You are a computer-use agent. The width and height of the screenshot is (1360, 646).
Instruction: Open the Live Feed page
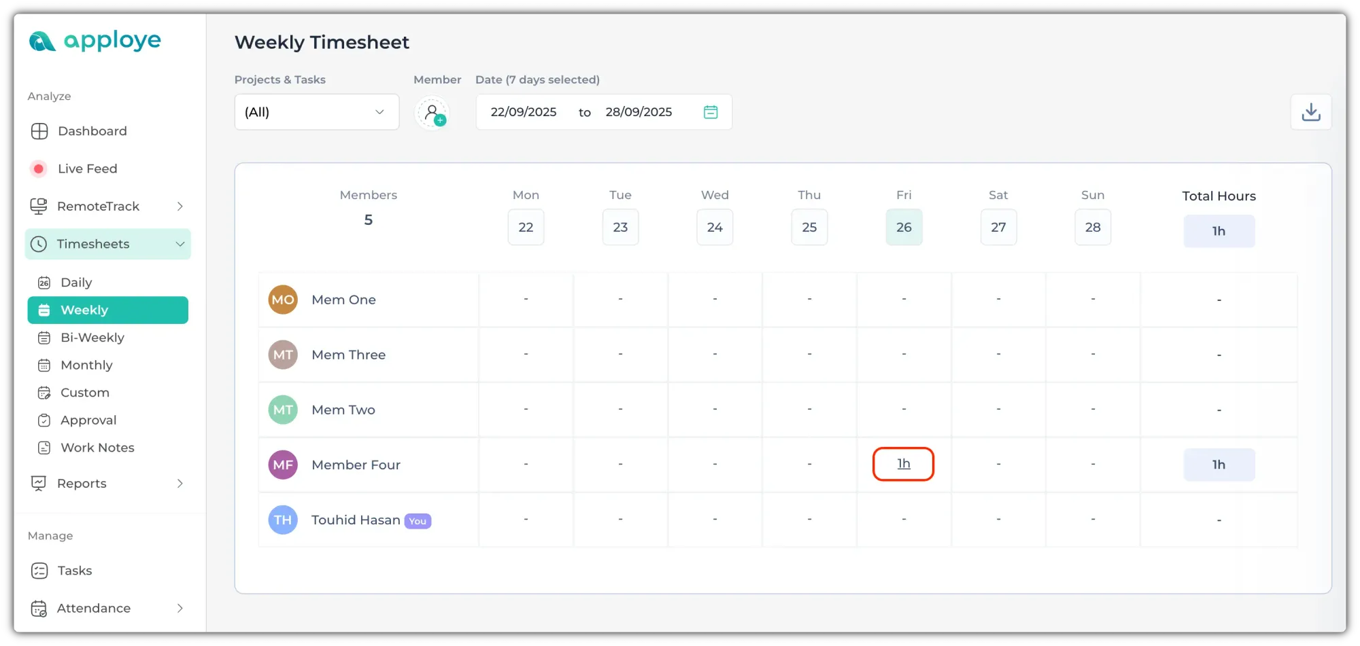tap(87, 168)
